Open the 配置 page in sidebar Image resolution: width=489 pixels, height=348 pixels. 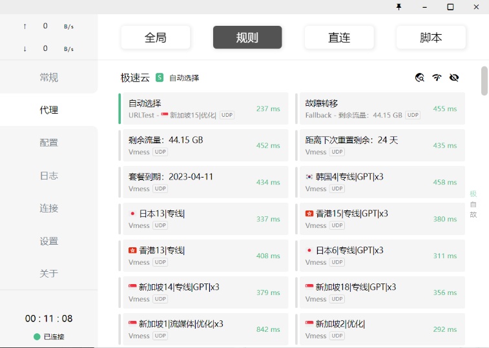click(49, 143)
